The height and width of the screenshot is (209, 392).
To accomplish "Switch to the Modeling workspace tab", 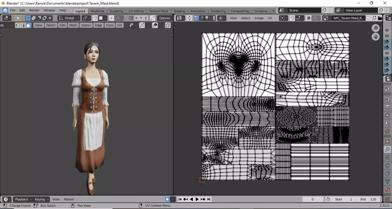I will 98,11.
